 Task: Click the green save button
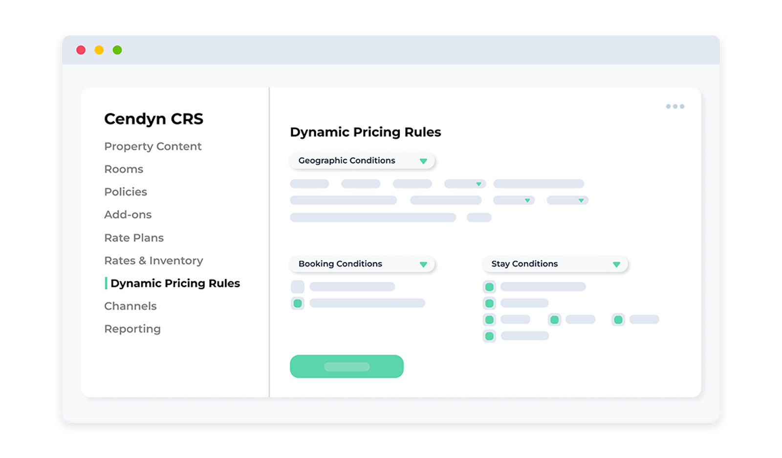pos(347,367)
